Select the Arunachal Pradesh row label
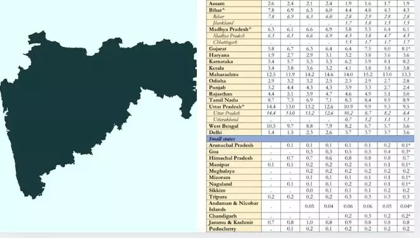The width and height of the screenshot is (420, 238). click(231, 145)
